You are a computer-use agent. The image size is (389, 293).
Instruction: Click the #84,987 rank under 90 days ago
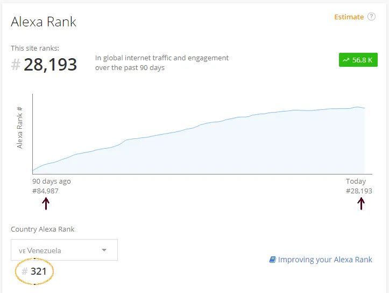(x=45, y=191)
